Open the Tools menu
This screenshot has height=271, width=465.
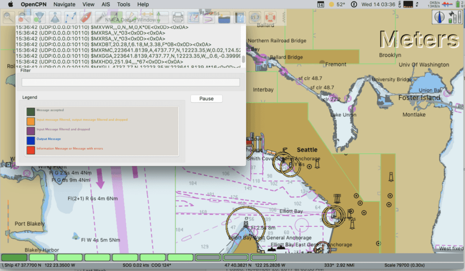(124, 4)
